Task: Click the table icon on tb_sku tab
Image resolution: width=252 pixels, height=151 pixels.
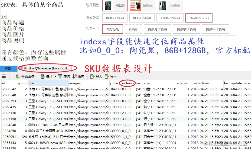Action: [21, 68]
